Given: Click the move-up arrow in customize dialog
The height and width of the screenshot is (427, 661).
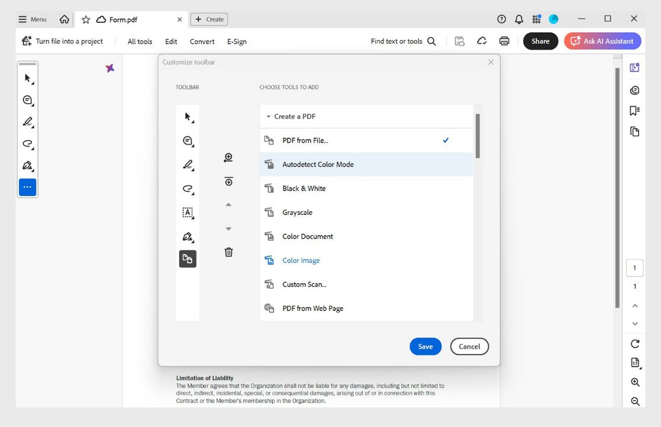Looking at the screenshot, I should pyautogui.click(x=228, y=204).
